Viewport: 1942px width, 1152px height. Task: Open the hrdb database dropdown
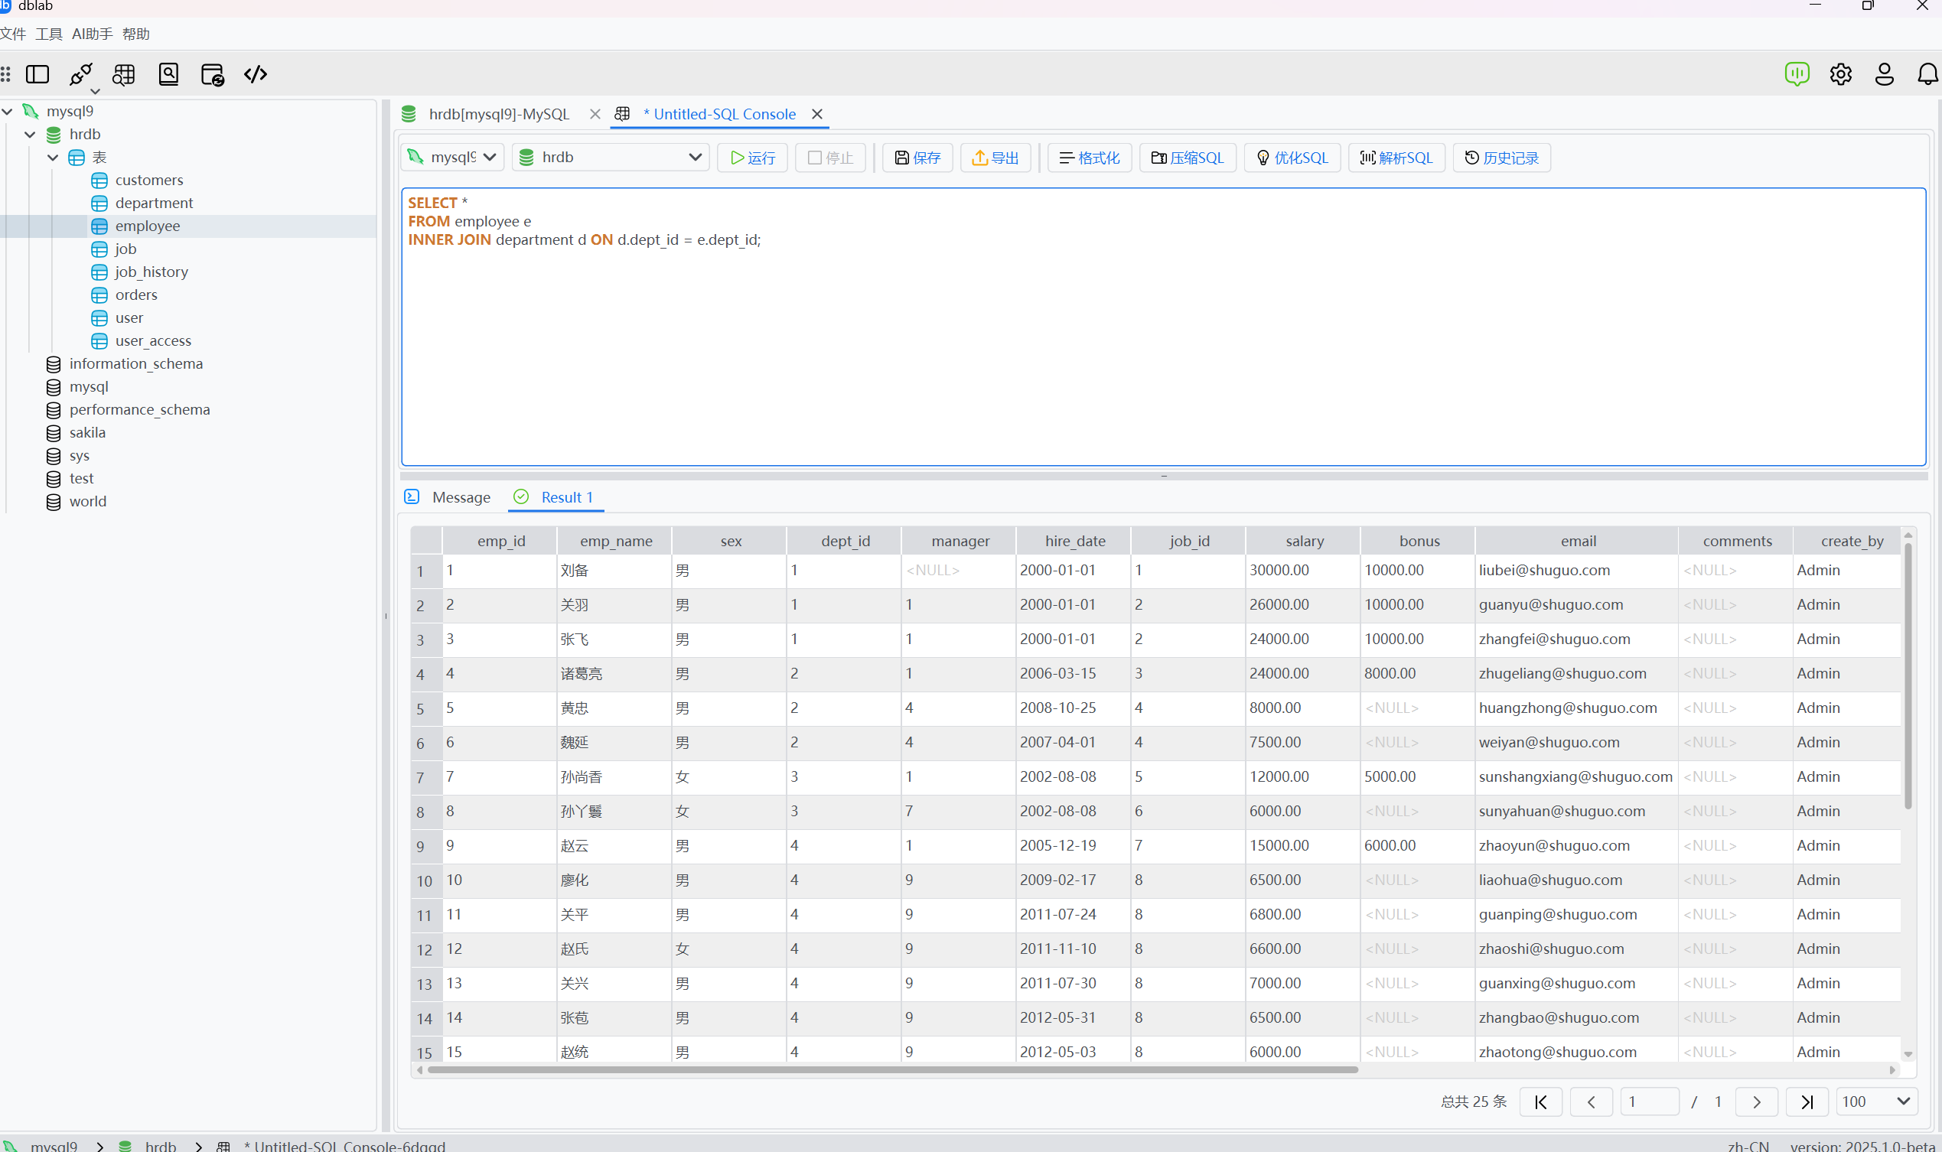pyautogui.click(x=611, y=158)
